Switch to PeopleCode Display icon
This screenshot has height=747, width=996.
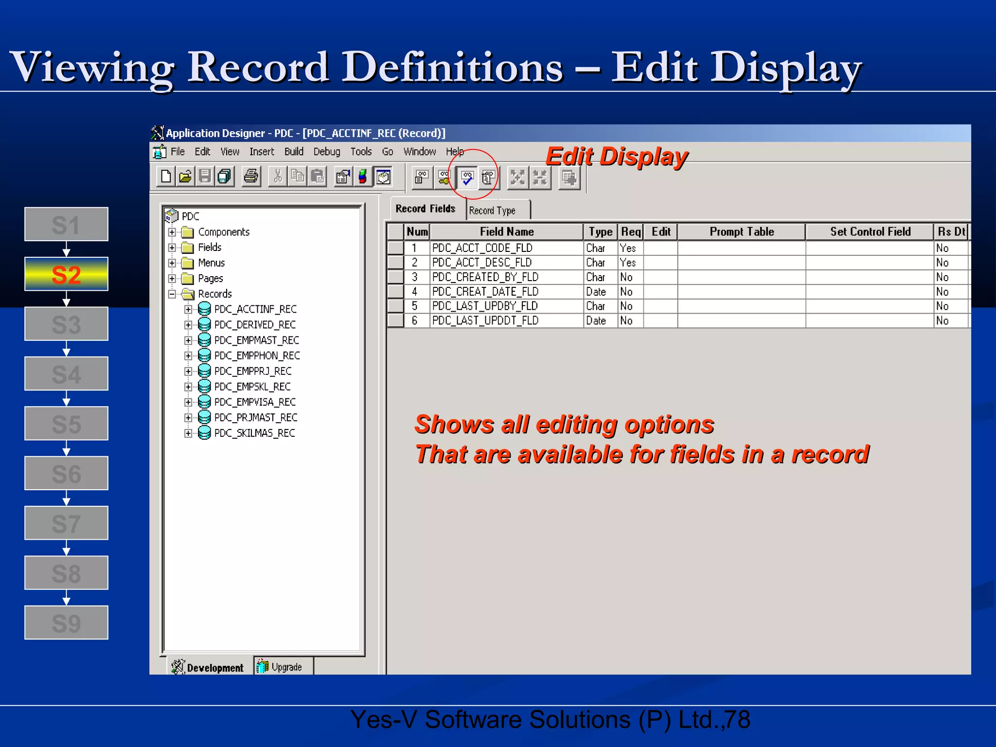tap(488, 178)
